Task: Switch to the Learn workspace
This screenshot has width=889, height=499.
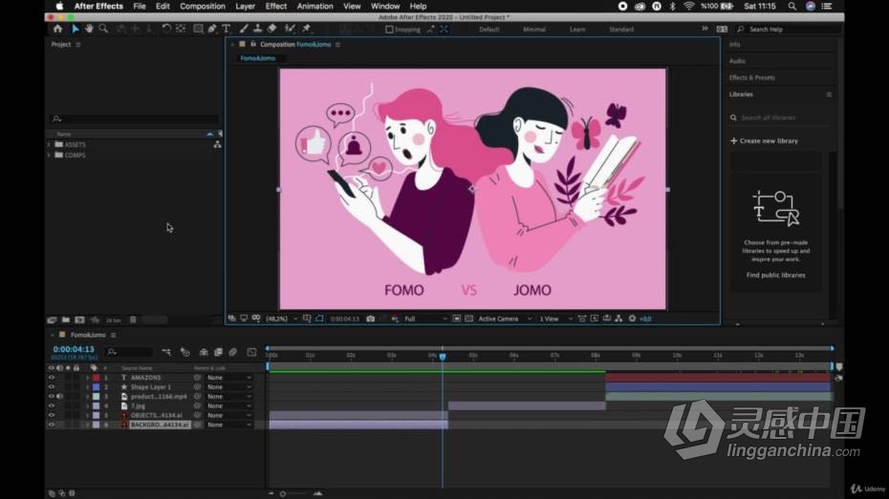Action: (x=577, y=30)
